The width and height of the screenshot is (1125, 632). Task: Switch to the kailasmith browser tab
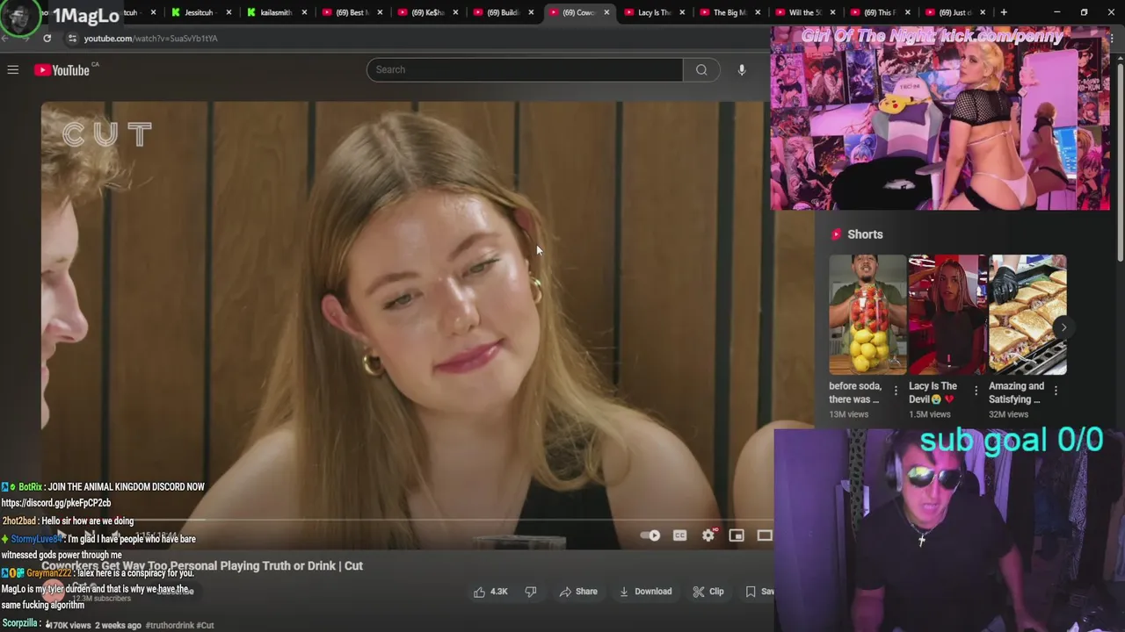[275, 12]
